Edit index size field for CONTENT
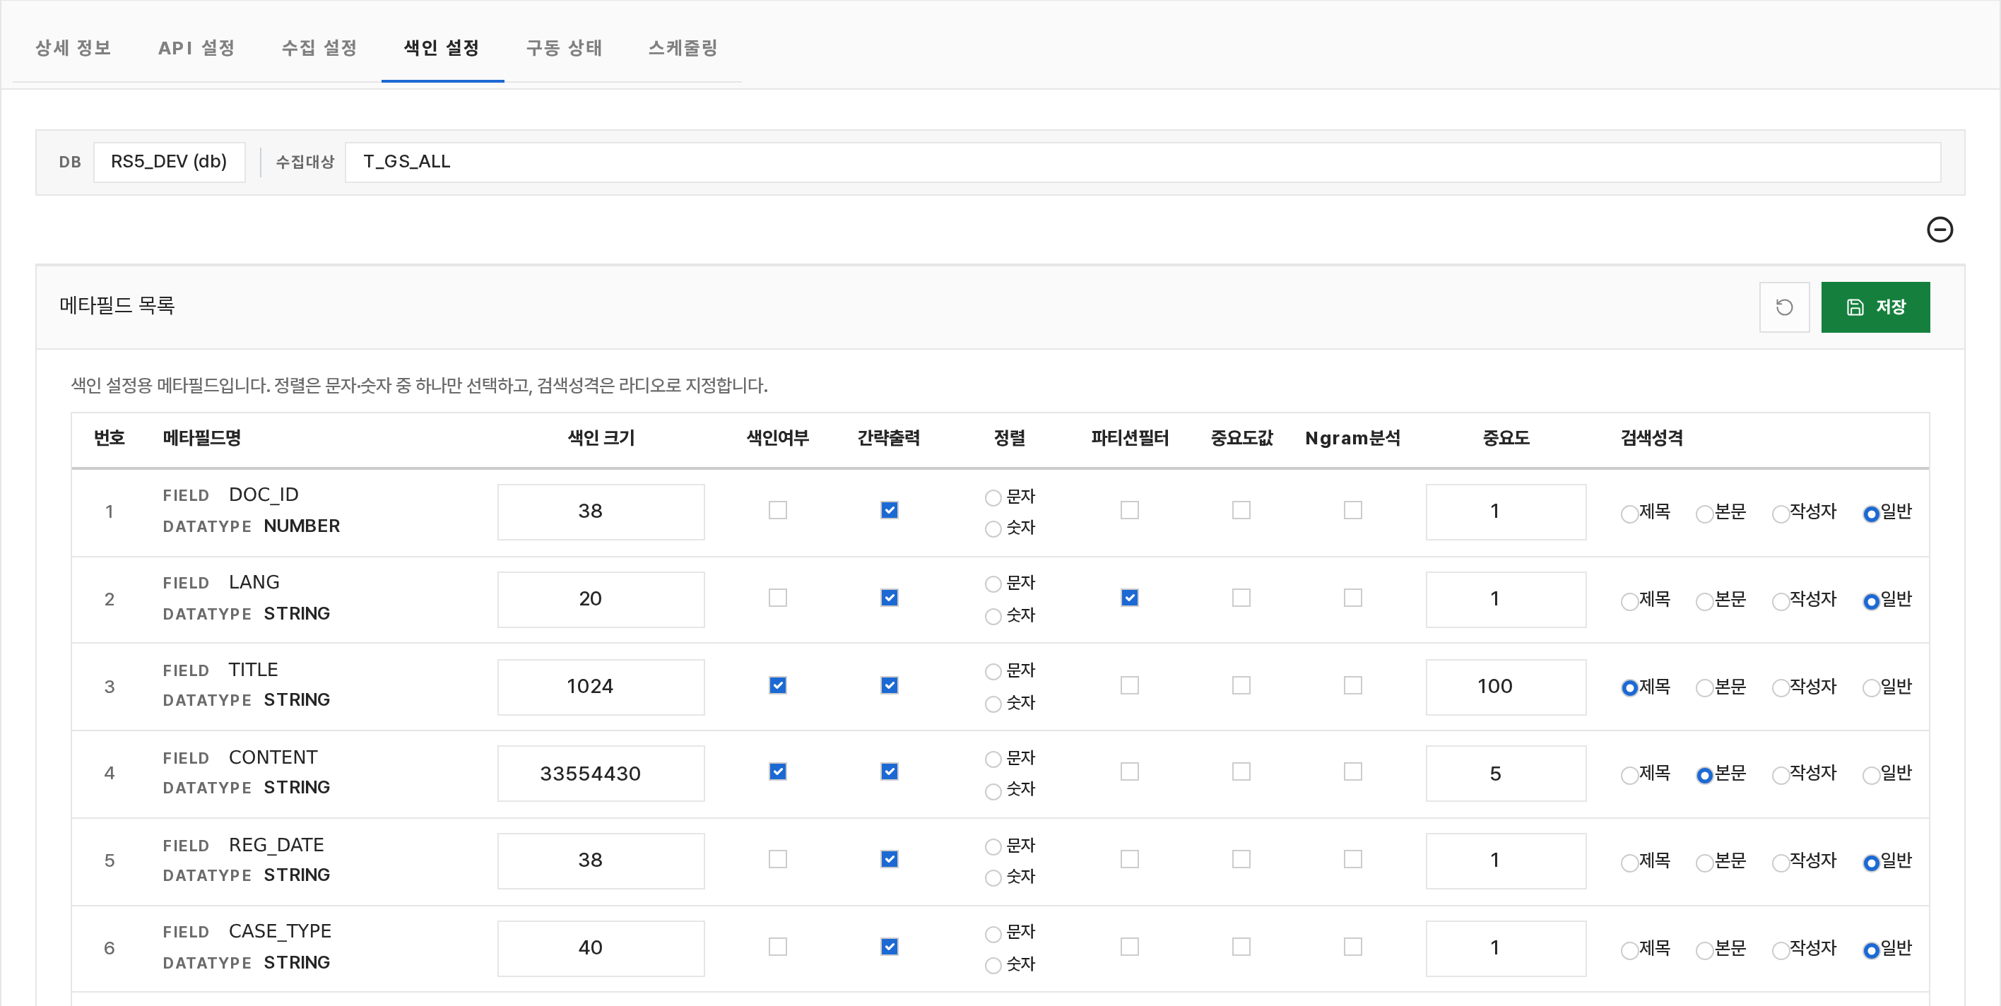Image resolution: width=2001 pixels, height=1006 pixels. point(601,773)
